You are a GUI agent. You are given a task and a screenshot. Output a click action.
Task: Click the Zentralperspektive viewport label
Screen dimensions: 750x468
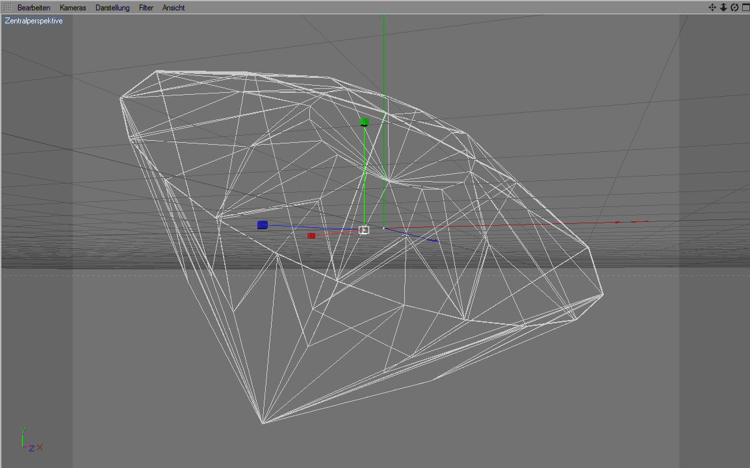[x=34, y=21]
